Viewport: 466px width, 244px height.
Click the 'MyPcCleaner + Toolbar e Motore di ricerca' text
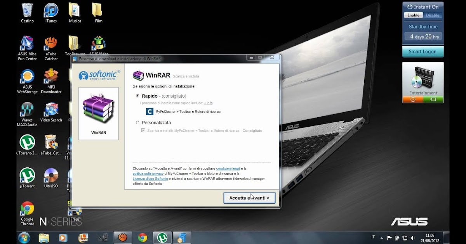188,112
